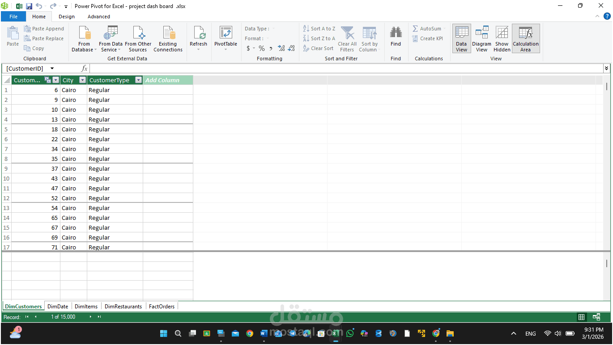Click Clear All Filters
The width and height of the screenshot is (613, 345).
347,39
